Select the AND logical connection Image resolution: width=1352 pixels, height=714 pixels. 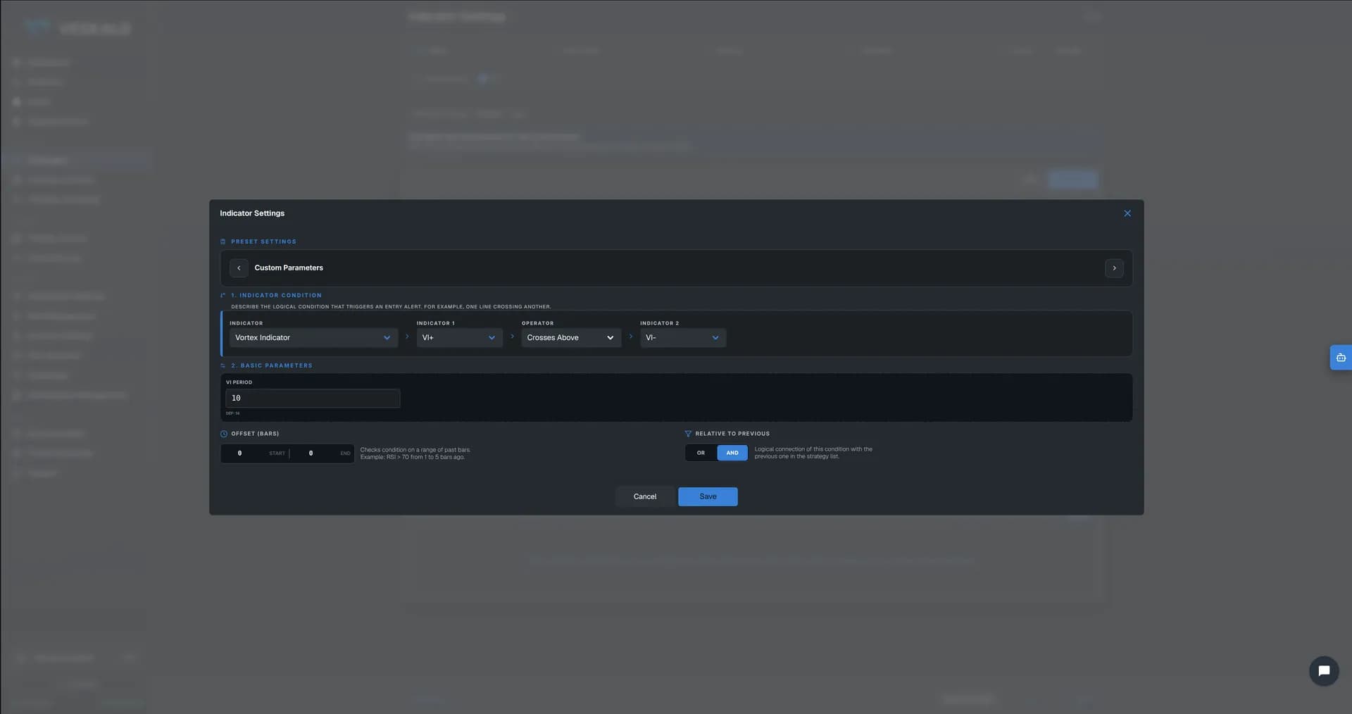(x=732, y=453)
